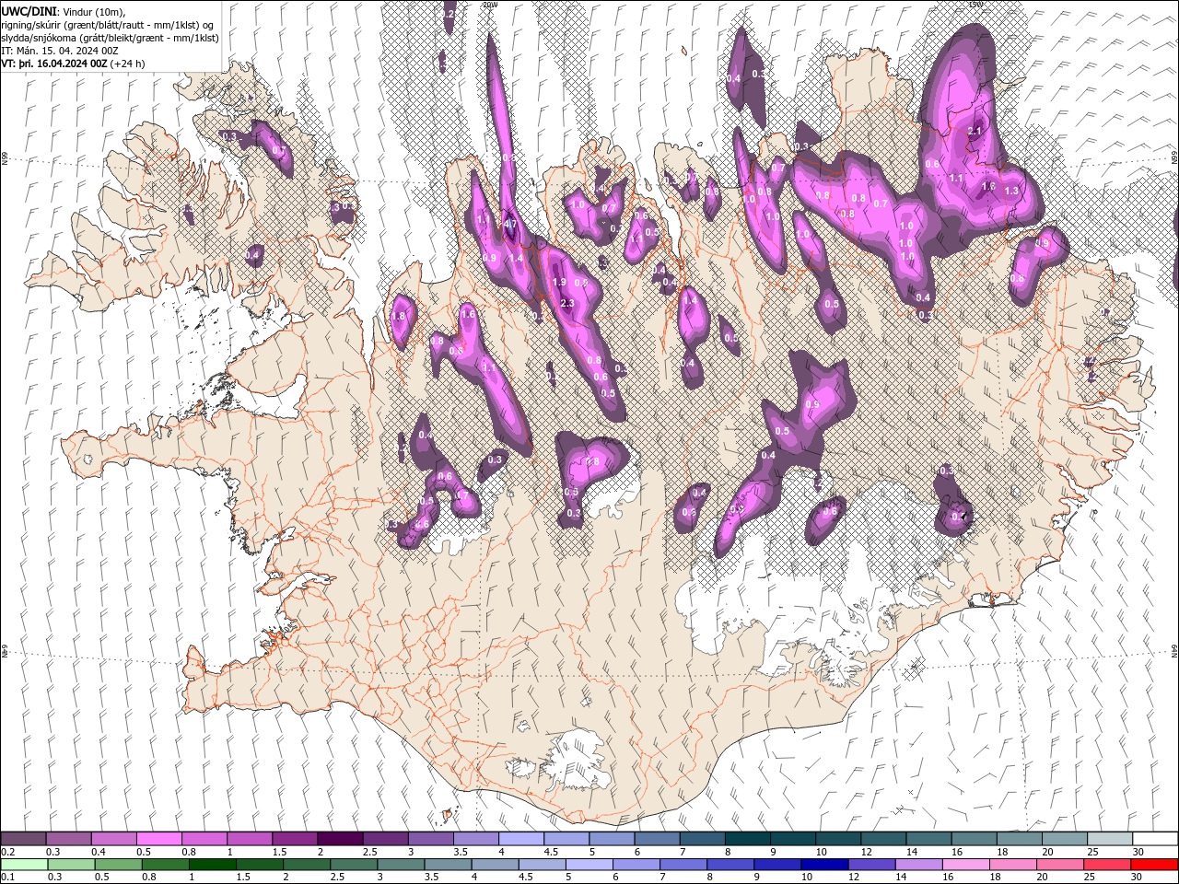Click the 2.1 precipitation value in the northeast
The image size is (1179, 884).
pos(975,132)
